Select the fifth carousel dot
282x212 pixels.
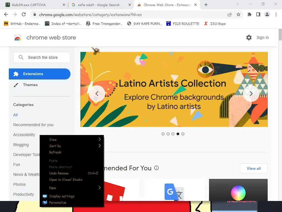(x=183, y=134)
